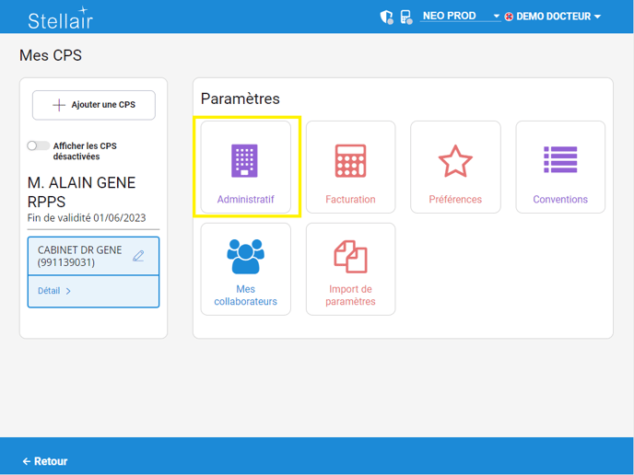Click the shield security status icon
The image size is (634, 475).
(x=387, y=17)
